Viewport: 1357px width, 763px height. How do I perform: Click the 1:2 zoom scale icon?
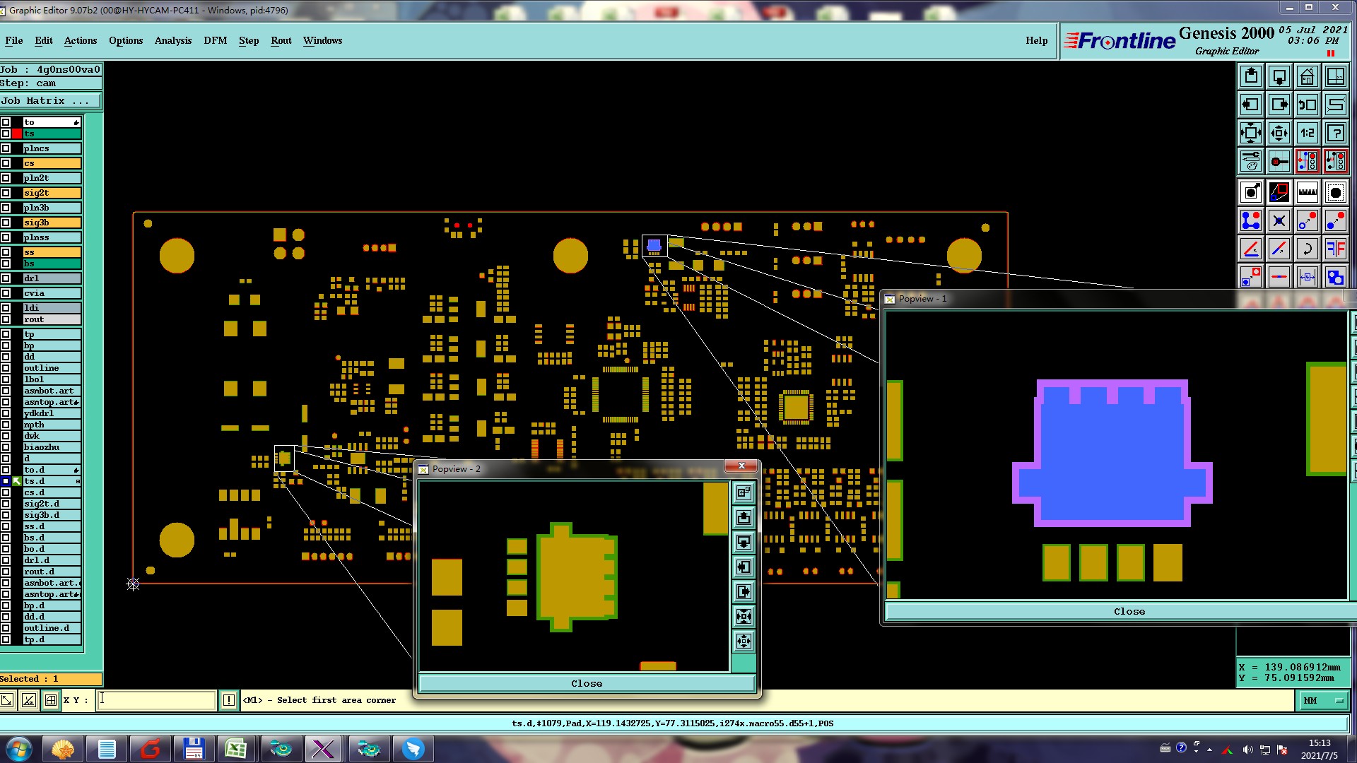(1307, 133)
